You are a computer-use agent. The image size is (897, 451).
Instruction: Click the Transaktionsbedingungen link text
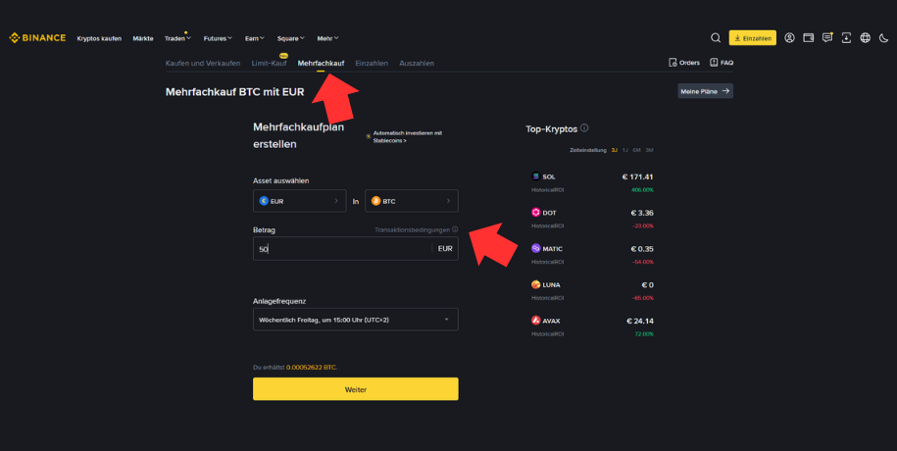point(412,229)
